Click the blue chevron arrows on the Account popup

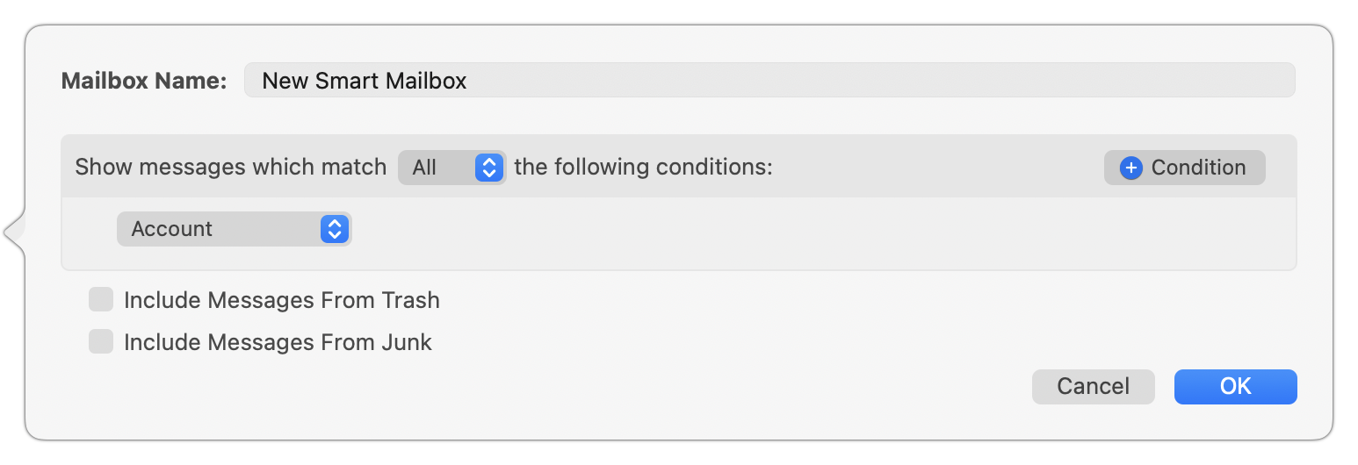(334, 229)
